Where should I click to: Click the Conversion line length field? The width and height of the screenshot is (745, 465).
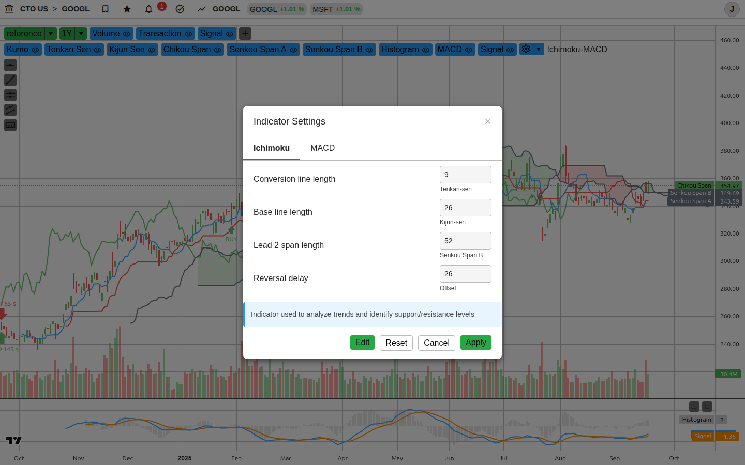466,175
